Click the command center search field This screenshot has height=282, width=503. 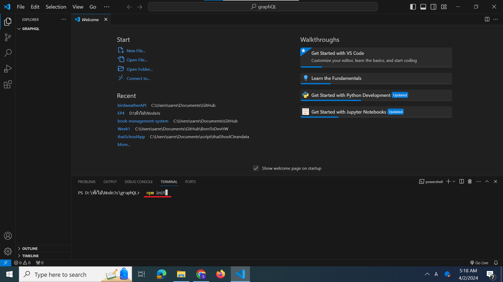coord(263,7)
